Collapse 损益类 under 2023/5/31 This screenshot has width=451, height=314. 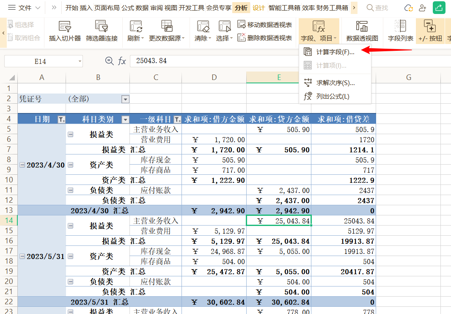[x=71, y=226]
